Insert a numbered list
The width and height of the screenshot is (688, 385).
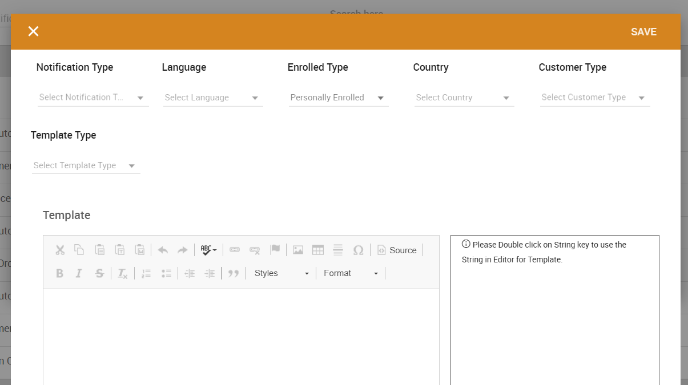tap(146, 273)
